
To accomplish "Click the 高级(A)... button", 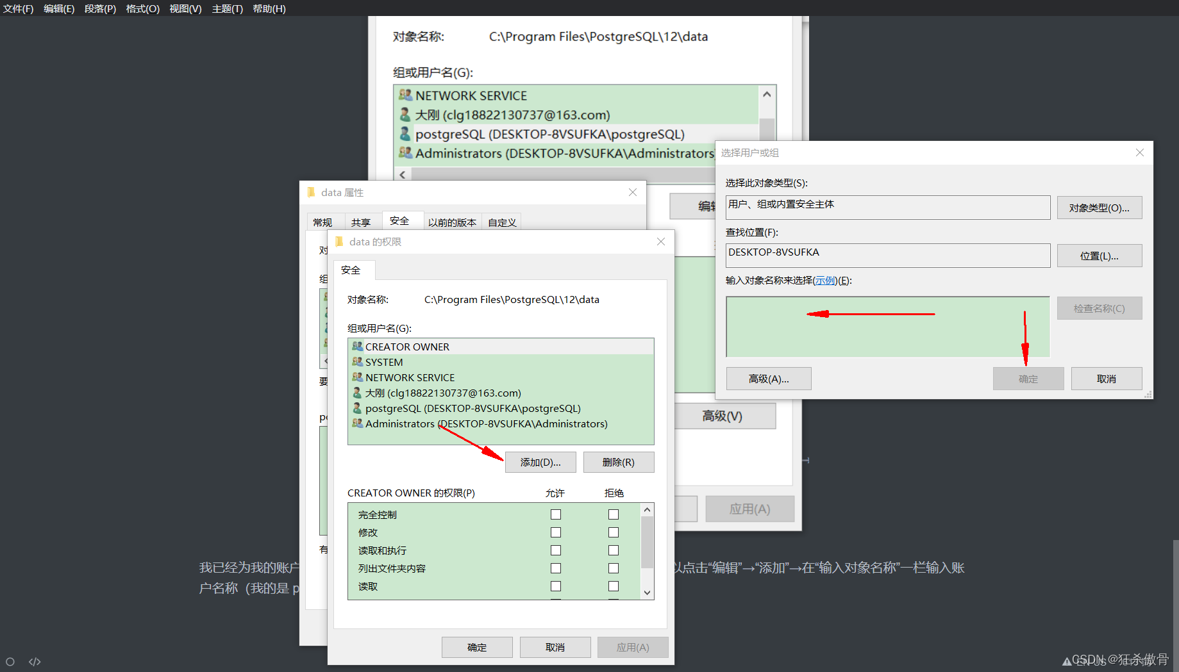I will point(769,379).
